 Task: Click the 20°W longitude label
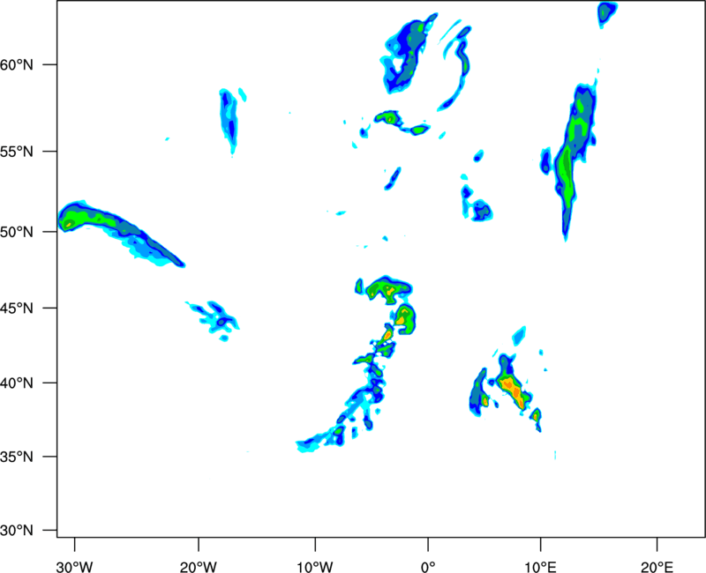[x=199, y=567]
